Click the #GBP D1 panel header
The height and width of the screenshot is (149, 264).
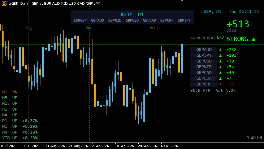pos(132,15)
